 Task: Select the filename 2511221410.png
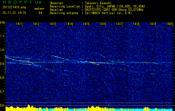[x=14, y=7]
